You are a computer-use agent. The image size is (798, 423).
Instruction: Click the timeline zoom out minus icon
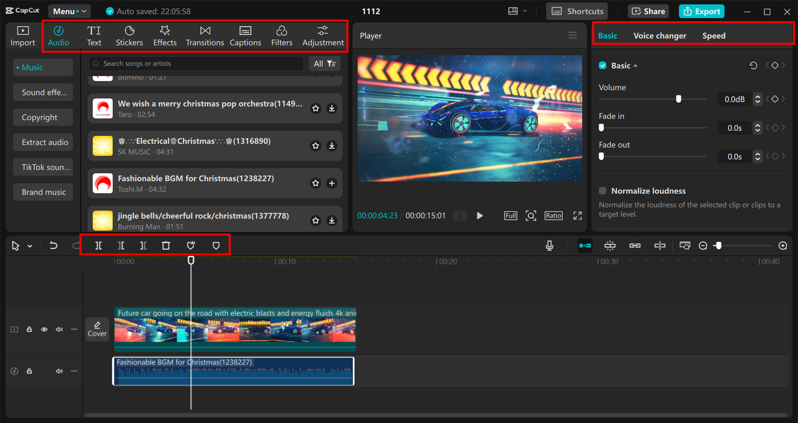pyautogui.click(x=703, y=245)
